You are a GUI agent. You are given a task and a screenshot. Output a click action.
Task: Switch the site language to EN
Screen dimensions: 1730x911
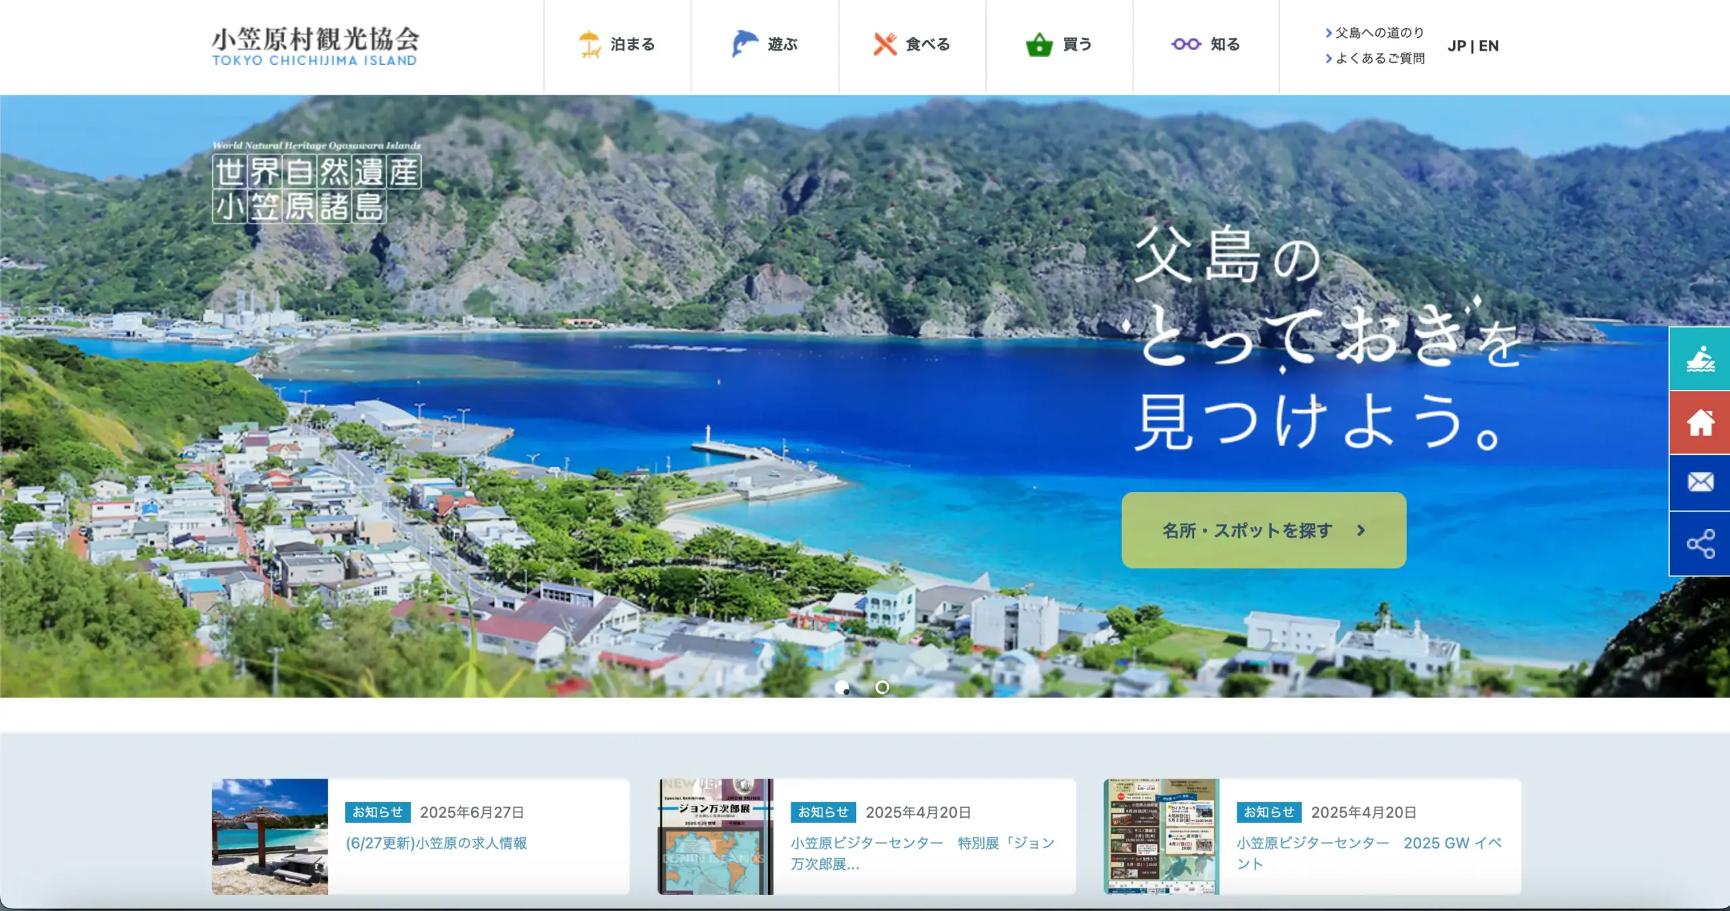1489,46
